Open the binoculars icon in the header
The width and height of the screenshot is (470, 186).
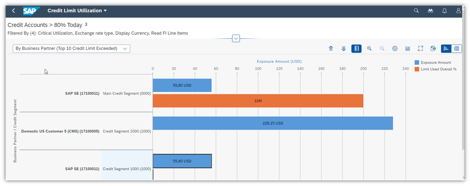point(430,11)
